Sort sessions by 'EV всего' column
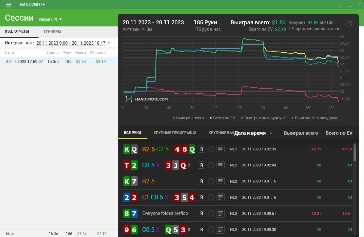The image size is (364, 237). coord(97,53)
